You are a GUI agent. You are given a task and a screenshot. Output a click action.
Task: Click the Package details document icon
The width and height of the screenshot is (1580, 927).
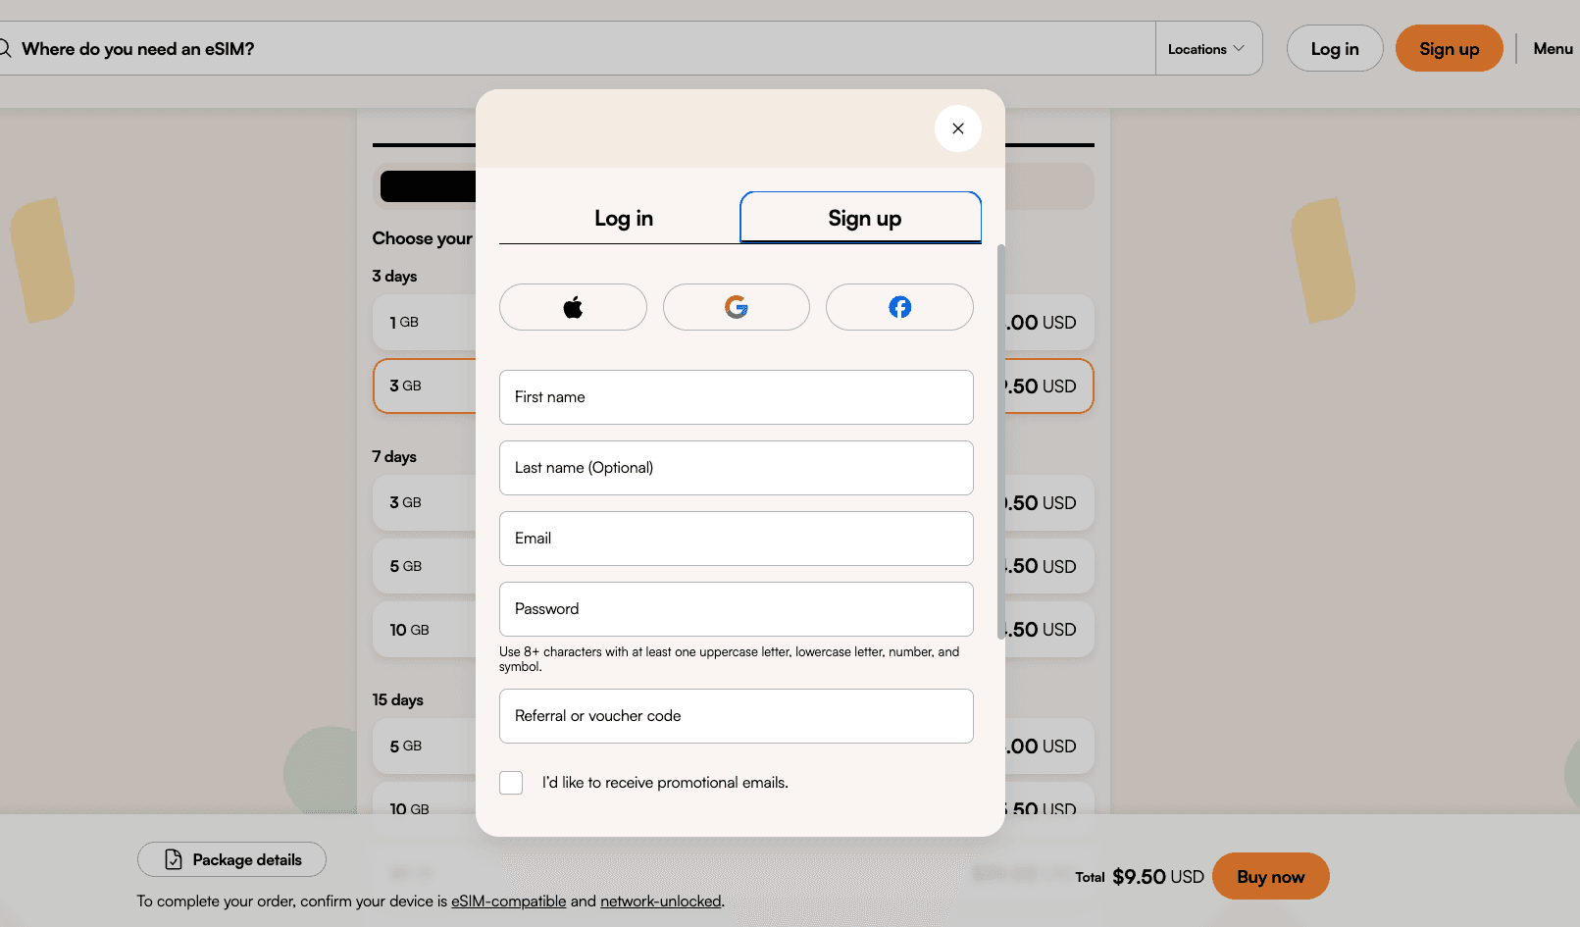pos(174,859)
